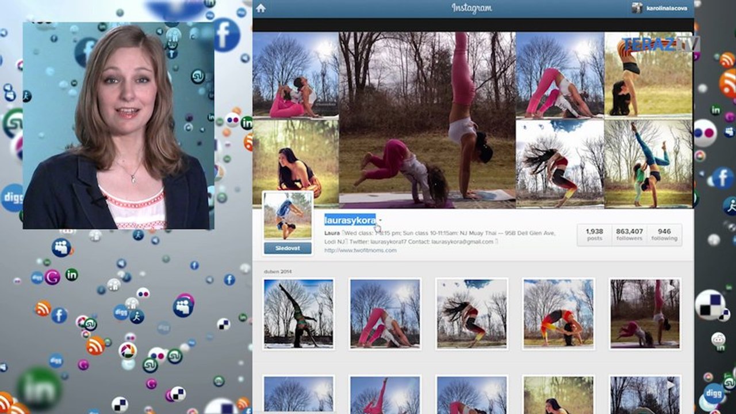This screenshot has height=414, width=736.
Task: Click the Sledovat follow button
Action: click(x=288, y=248)
